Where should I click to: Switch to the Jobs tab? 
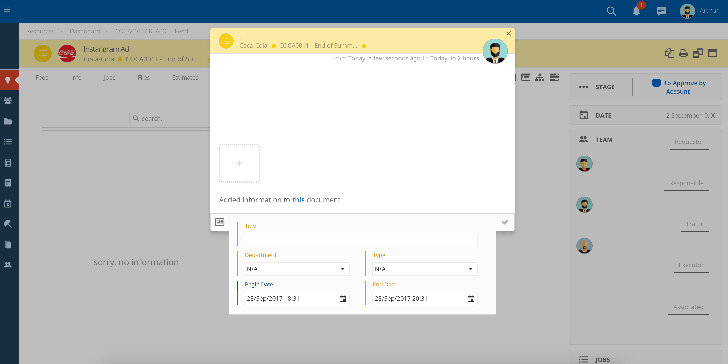pos(109,77)
